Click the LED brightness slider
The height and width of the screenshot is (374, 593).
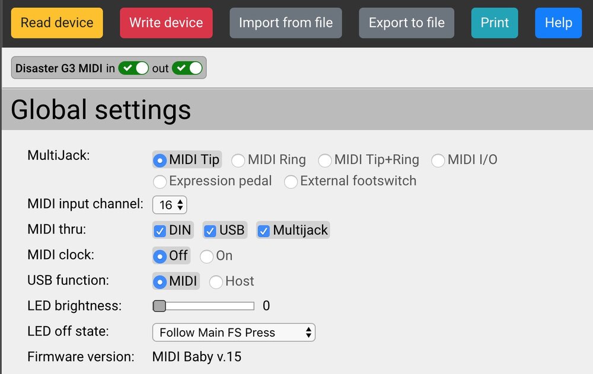click(x=203, y=306)
